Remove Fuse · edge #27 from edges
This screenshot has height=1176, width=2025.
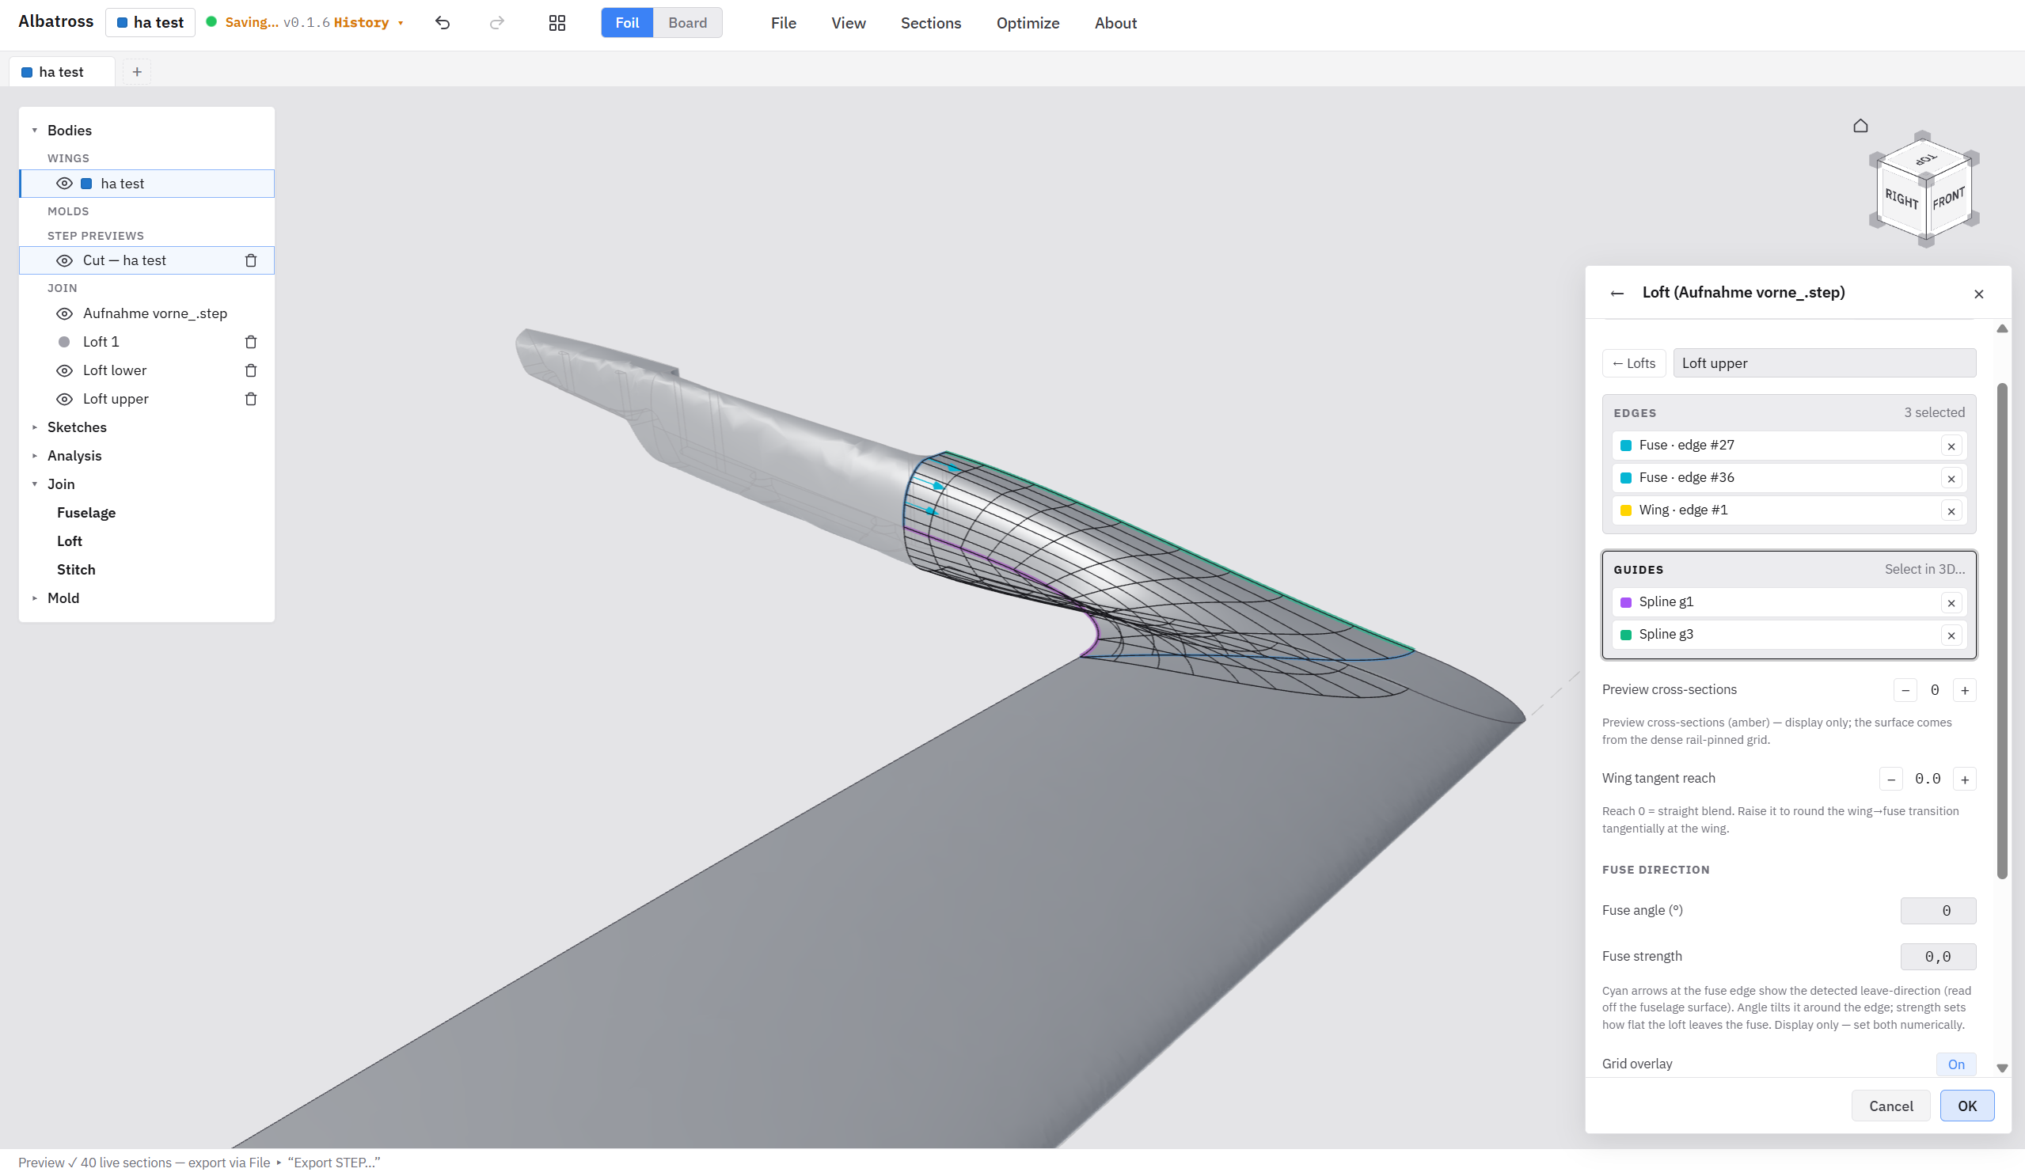click(1951, 446)
